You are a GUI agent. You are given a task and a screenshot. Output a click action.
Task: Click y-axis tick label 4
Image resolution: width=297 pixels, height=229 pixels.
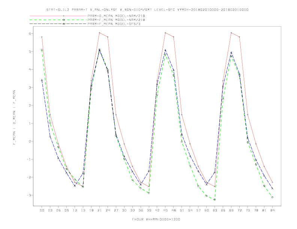[x=30, y=69]
